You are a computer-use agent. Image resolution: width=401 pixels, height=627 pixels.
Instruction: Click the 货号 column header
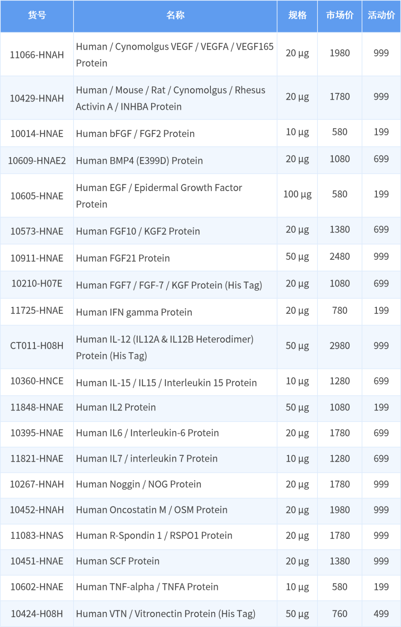37,15
